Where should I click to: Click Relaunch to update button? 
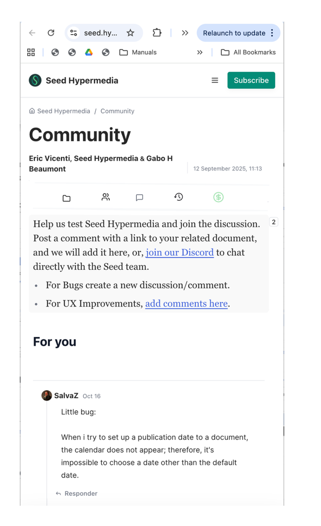[x=234, y=33]
